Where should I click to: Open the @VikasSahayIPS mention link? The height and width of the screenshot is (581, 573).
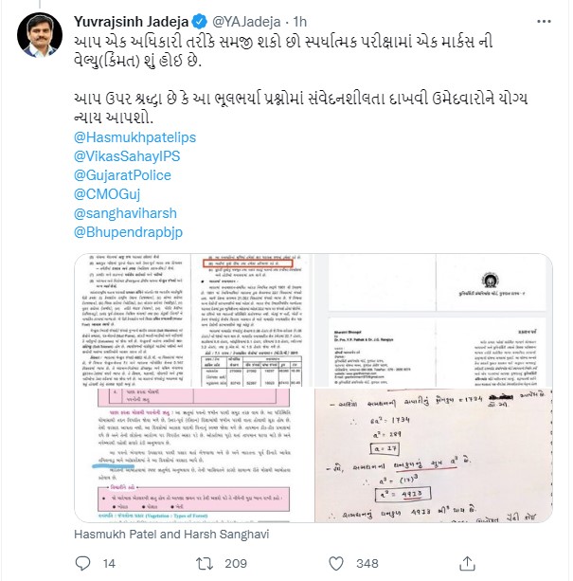pos(127,156)
